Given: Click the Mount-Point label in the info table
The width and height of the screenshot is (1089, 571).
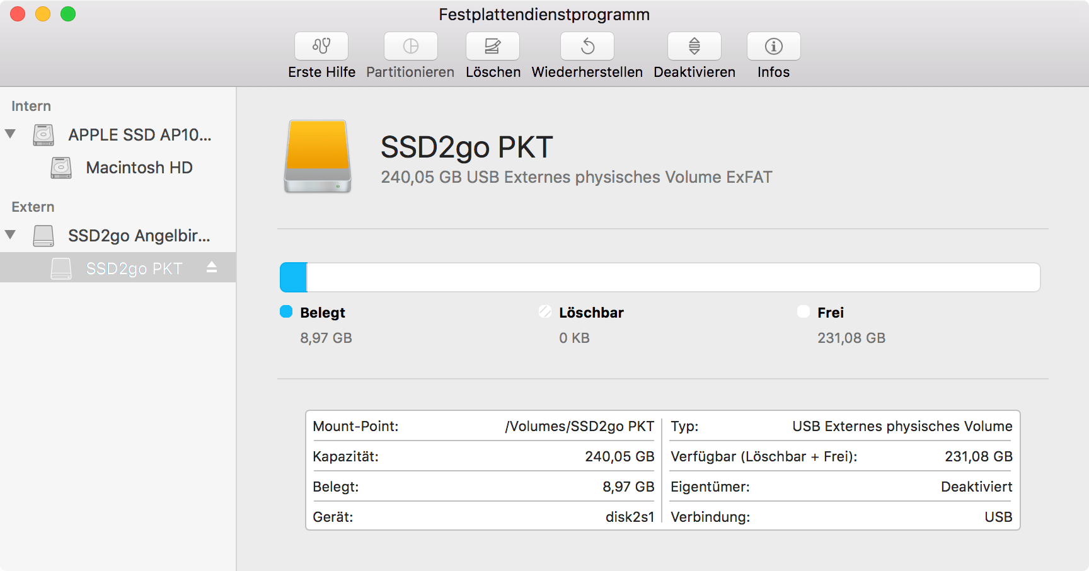Looking at the screenshot, I should (355, 426).
